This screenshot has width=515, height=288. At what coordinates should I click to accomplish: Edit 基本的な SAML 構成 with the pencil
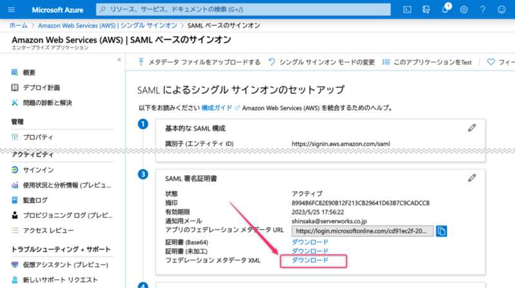pos(472,128)
